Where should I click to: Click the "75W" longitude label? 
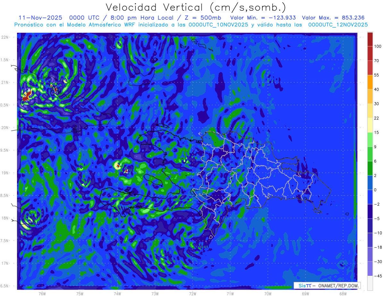click(x=80, y=294)
